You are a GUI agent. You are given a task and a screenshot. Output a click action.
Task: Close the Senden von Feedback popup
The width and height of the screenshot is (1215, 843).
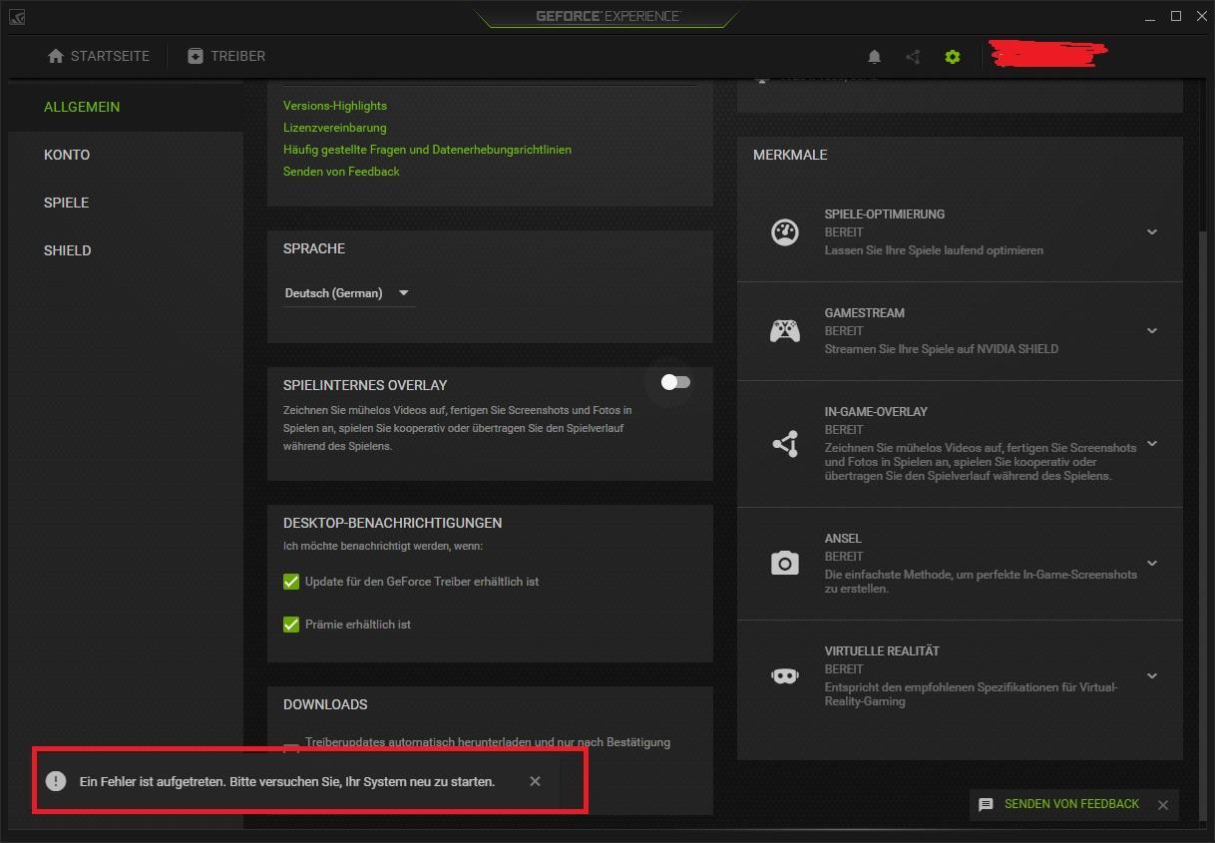pos(1163,805)
